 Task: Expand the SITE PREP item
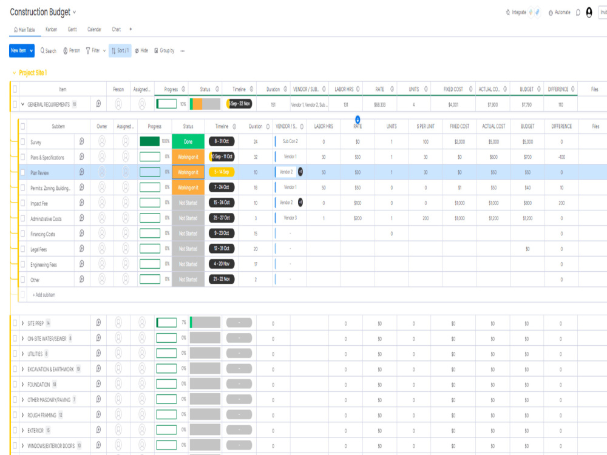click(x=22, y=323)
